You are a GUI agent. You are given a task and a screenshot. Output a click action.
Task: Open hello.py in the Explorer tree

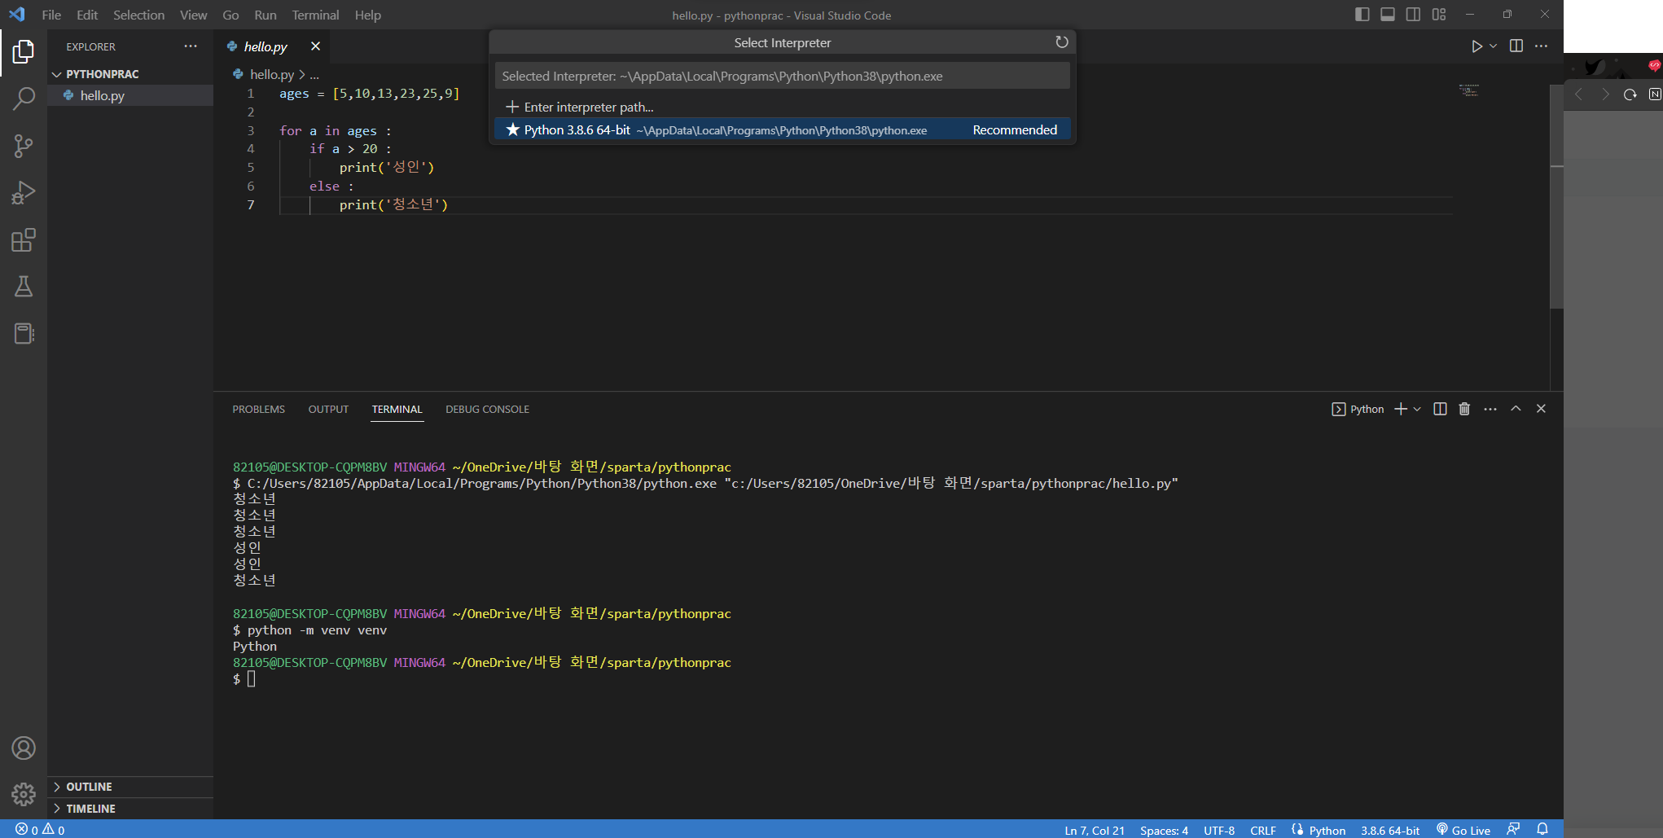pos(130,95)
